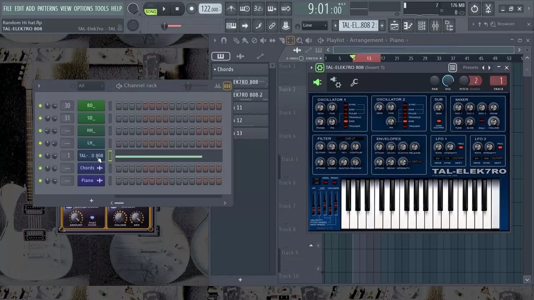Open the plugin wrench miscellaneous settings
The width and height of the screenshot is (534, 300).
[354, 82]
